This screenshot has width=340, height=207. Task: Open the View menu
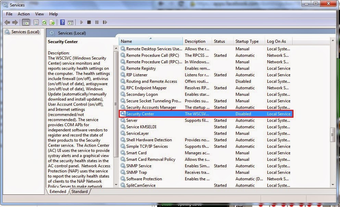point(39,14)
